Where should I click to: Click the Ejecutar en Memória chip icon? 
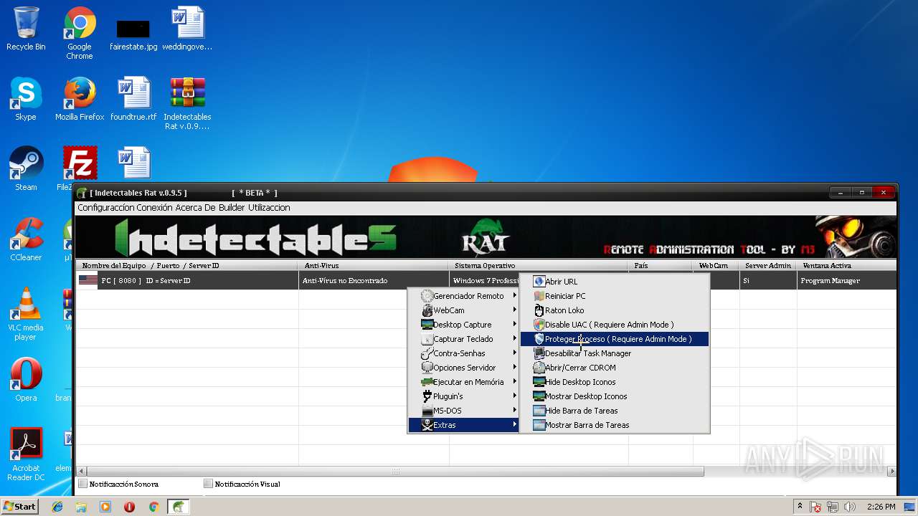pyautogui.click(x=427, y=382)
